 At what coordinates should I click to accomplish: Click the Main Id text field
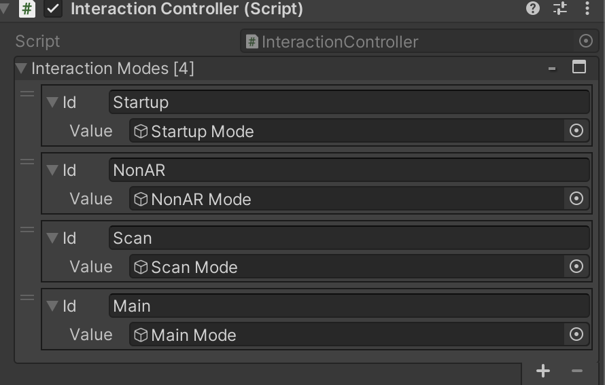[348, 306]
